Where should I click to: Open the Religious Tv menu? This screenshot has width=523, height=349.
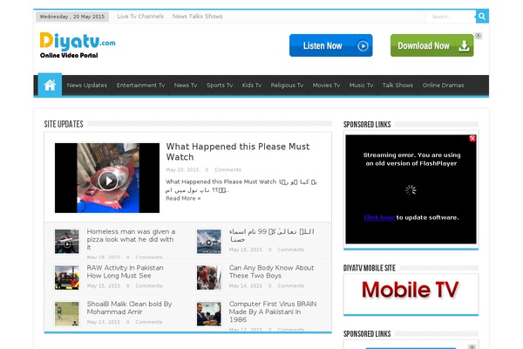pos(287,86)
